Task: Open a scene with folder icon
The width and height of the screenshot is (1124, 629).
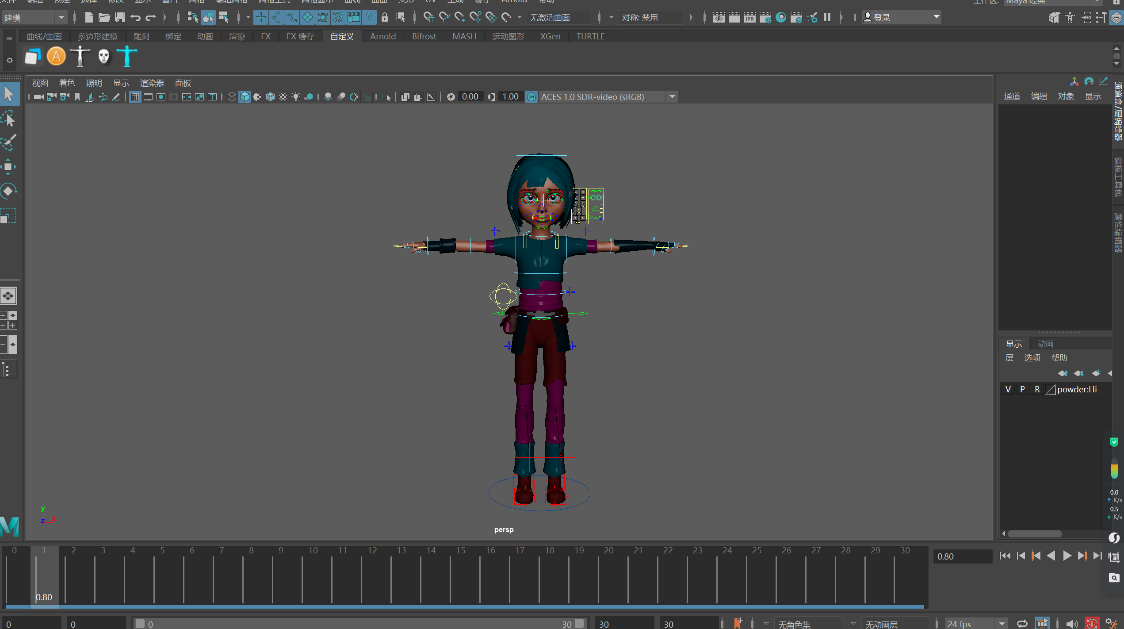Action: click(104, 18)
